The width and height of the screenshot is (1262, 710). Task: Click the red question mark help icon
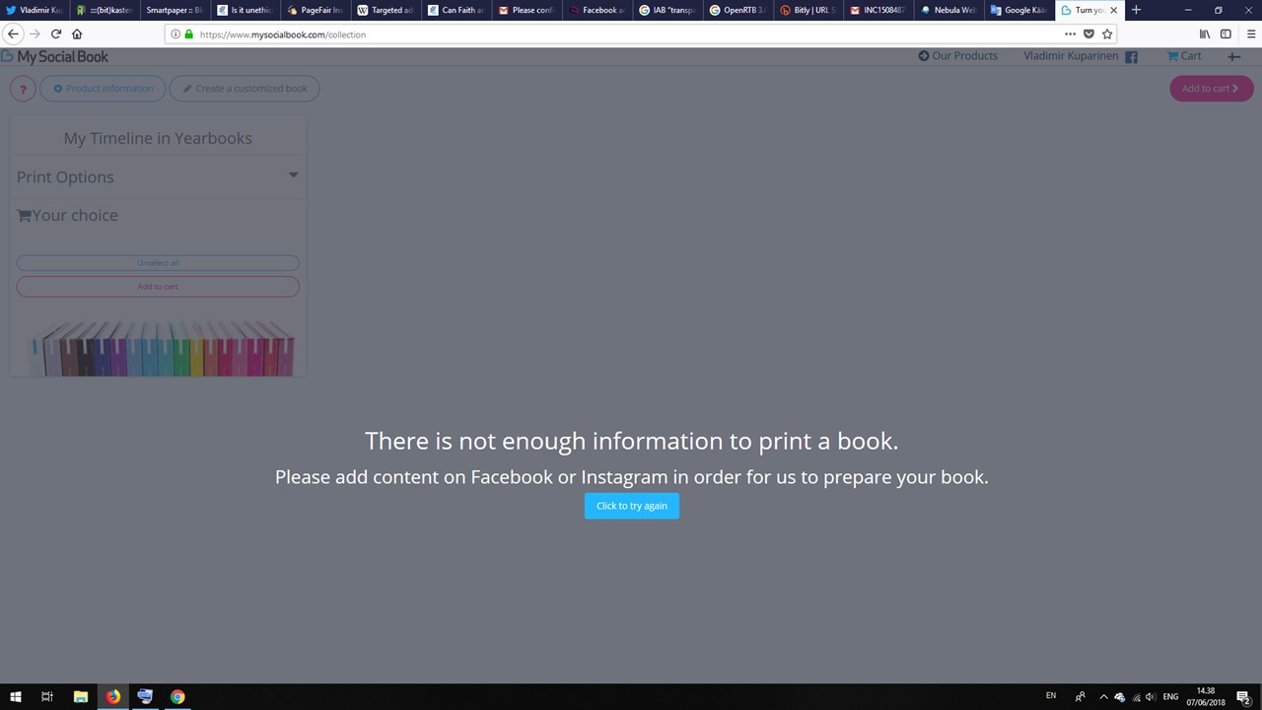pyautogui.click(x=23, y=89)
